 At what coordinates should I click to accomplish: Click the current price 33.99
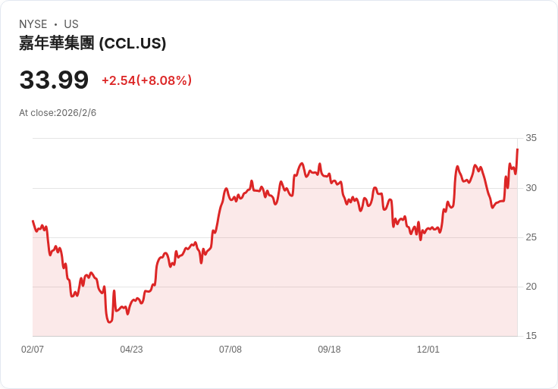[54, 80]
